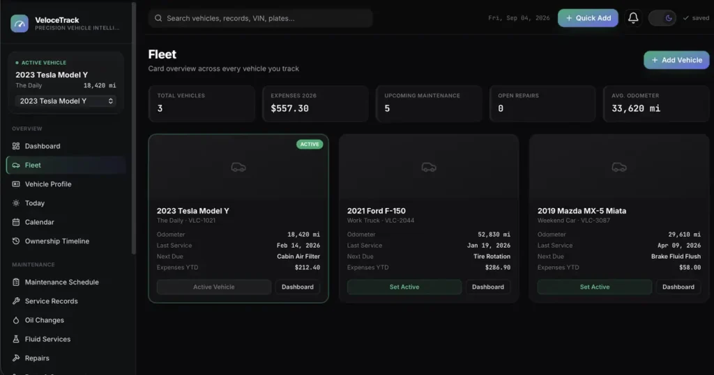
Task: Focus the search vehicles, records, VIN field
Action: point(261,18)
